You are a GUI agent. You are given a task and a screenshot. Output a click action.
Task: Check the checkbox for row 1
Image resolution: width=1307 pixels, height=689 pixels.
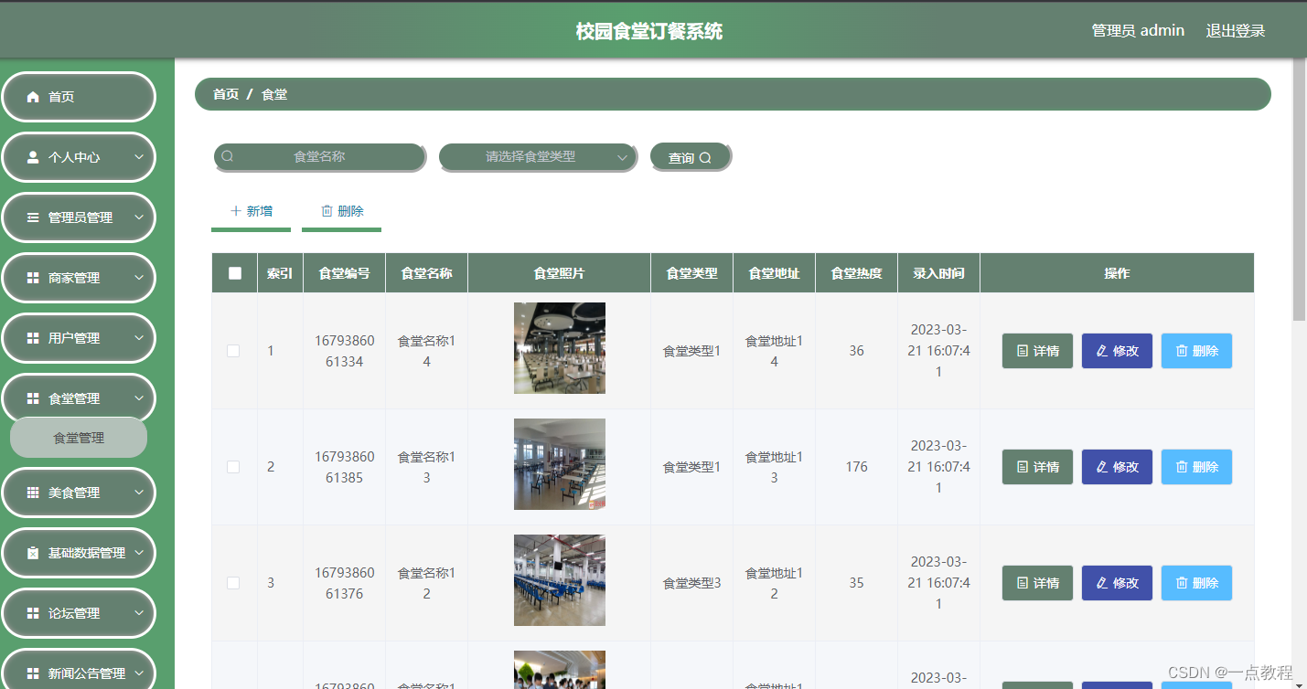[233, 350]
